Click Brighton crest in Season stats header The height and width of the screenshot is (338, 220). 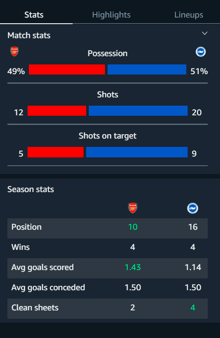pos(192,208)
